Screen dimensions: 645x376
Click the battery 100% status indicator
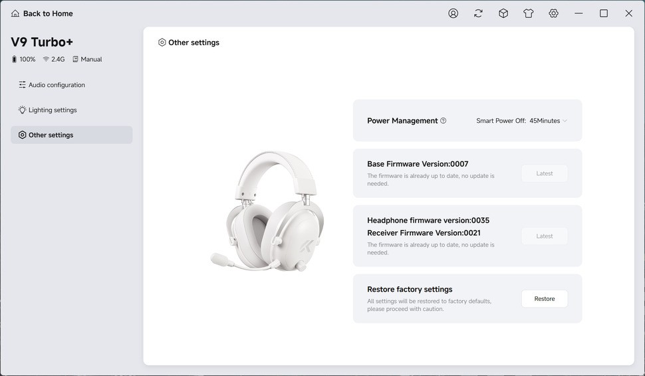(x=23, y=59)
